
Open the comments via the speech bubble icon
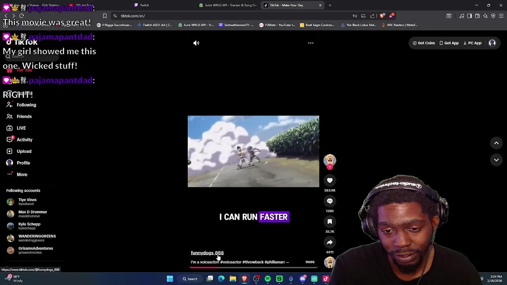click(330, 201)
